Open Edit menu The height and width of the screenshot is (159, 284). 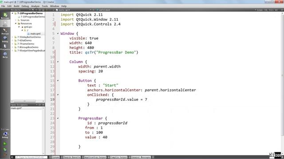tap(9, 6)
